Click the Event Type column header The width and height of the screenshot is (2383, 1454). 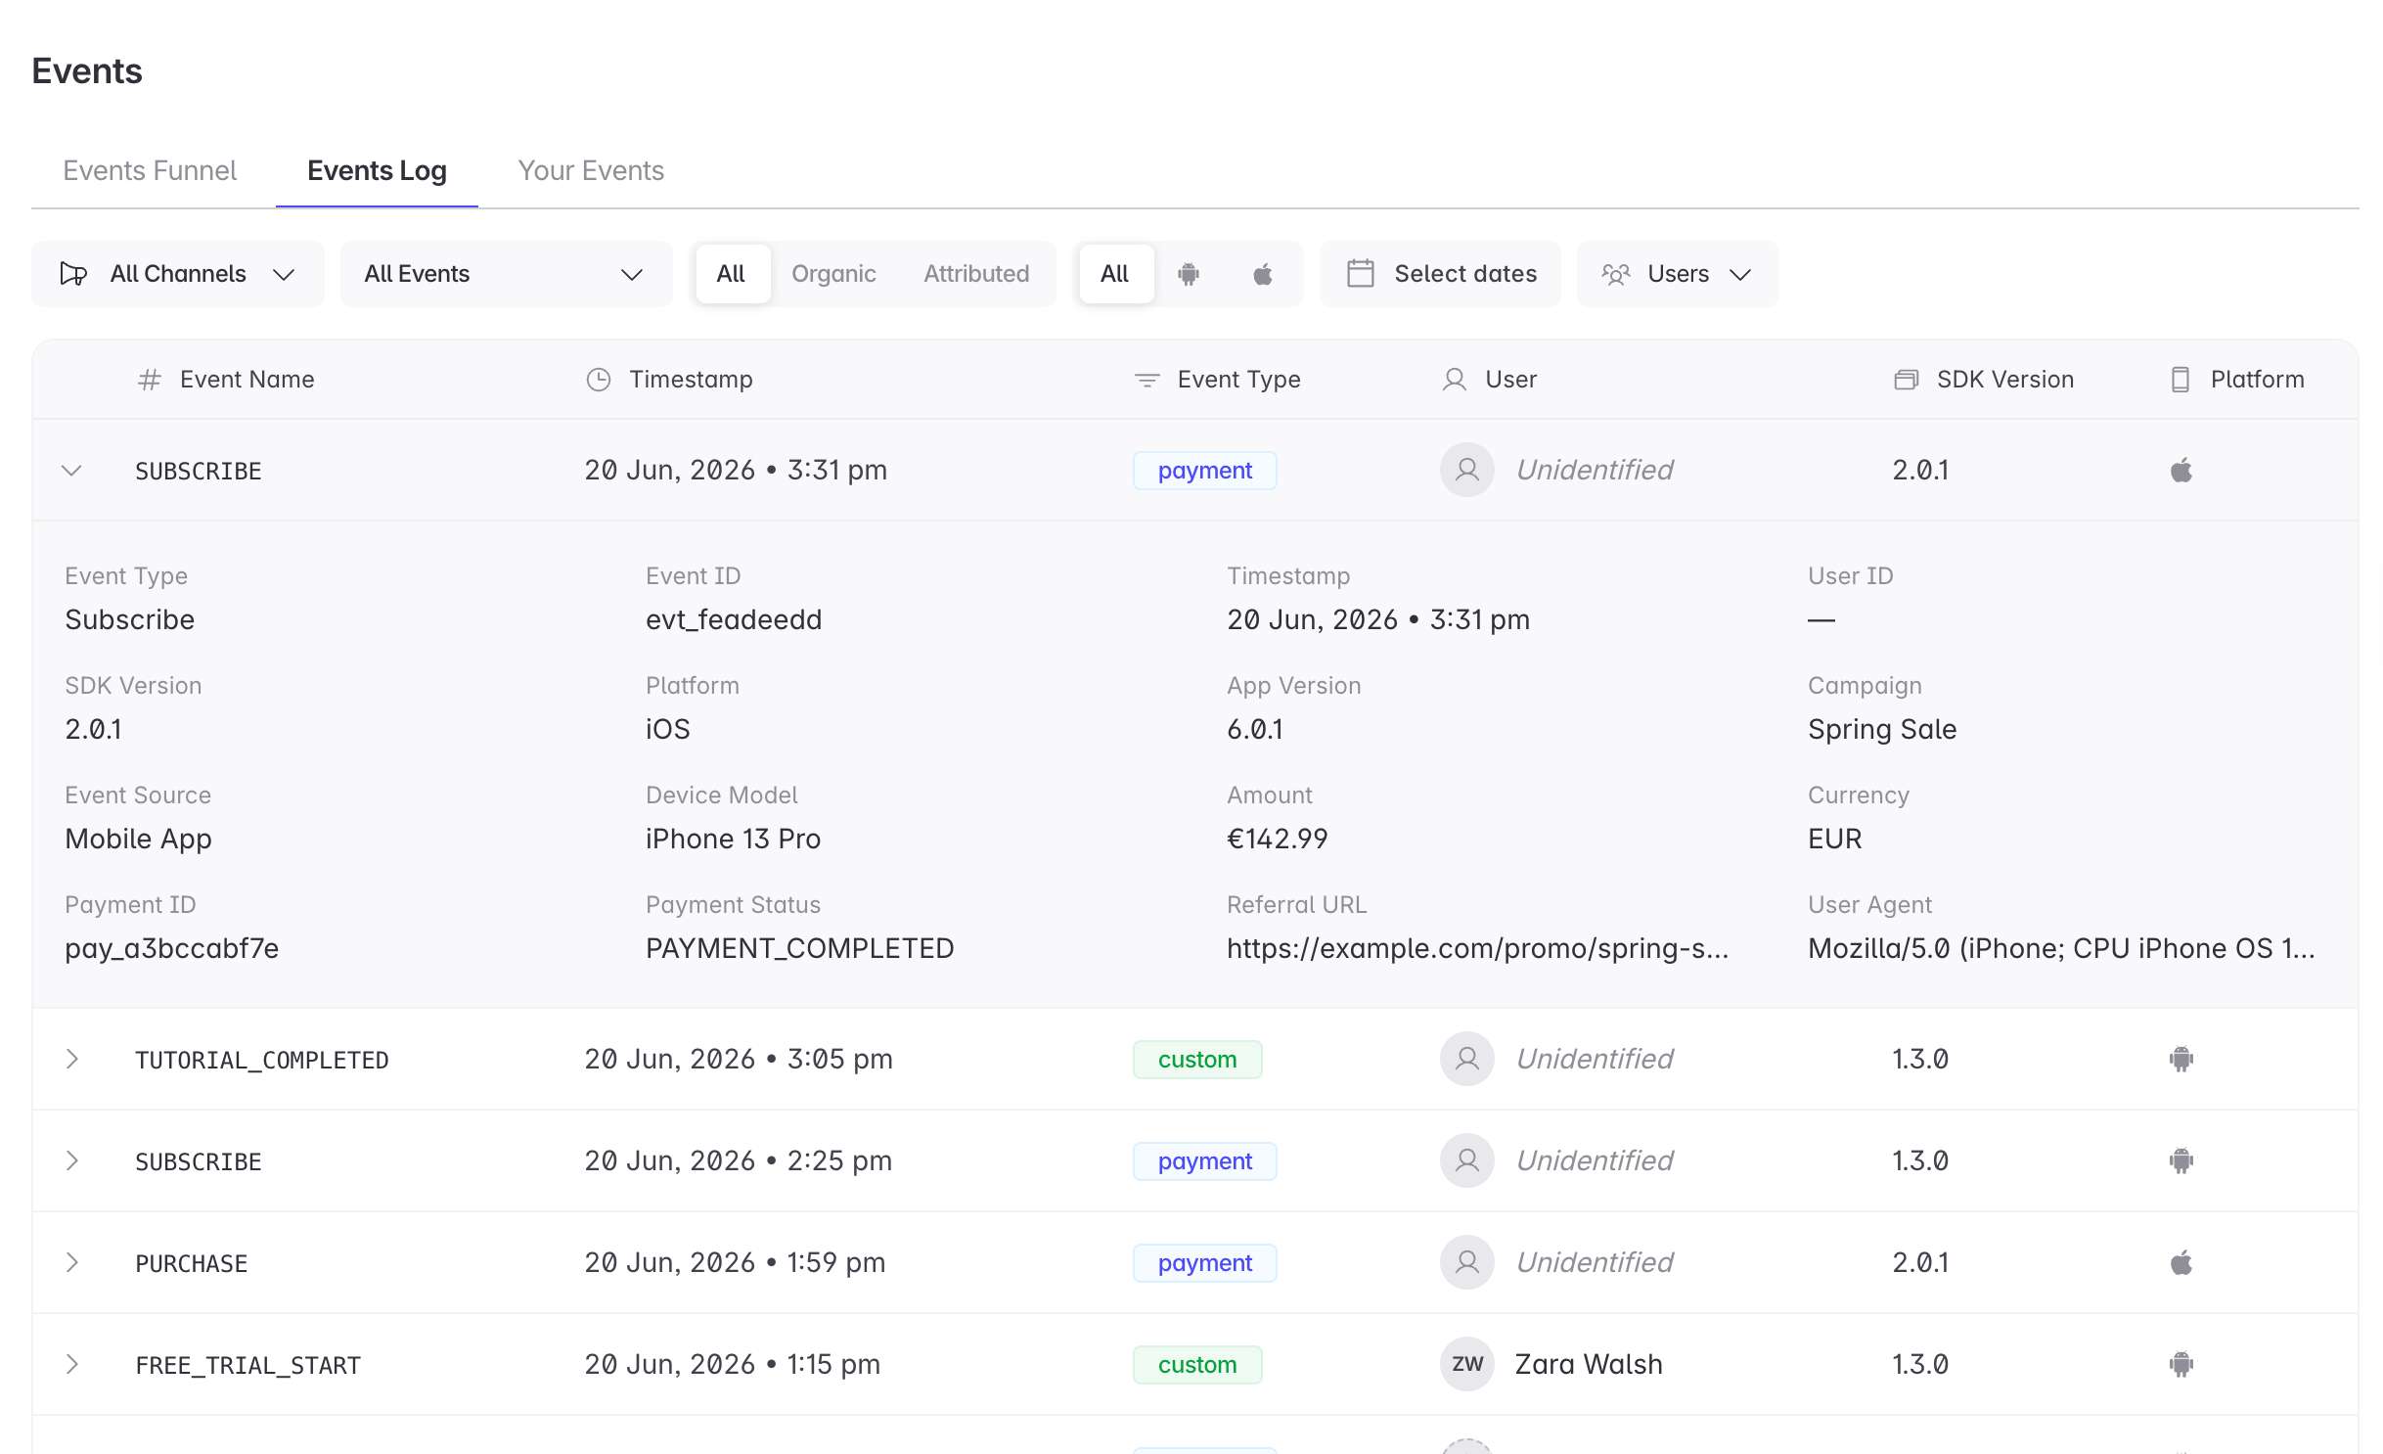pos(1238,380)
